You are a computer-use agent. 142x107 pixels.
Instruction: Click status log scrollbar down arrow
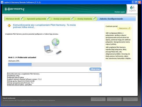[x=100, y=85]
